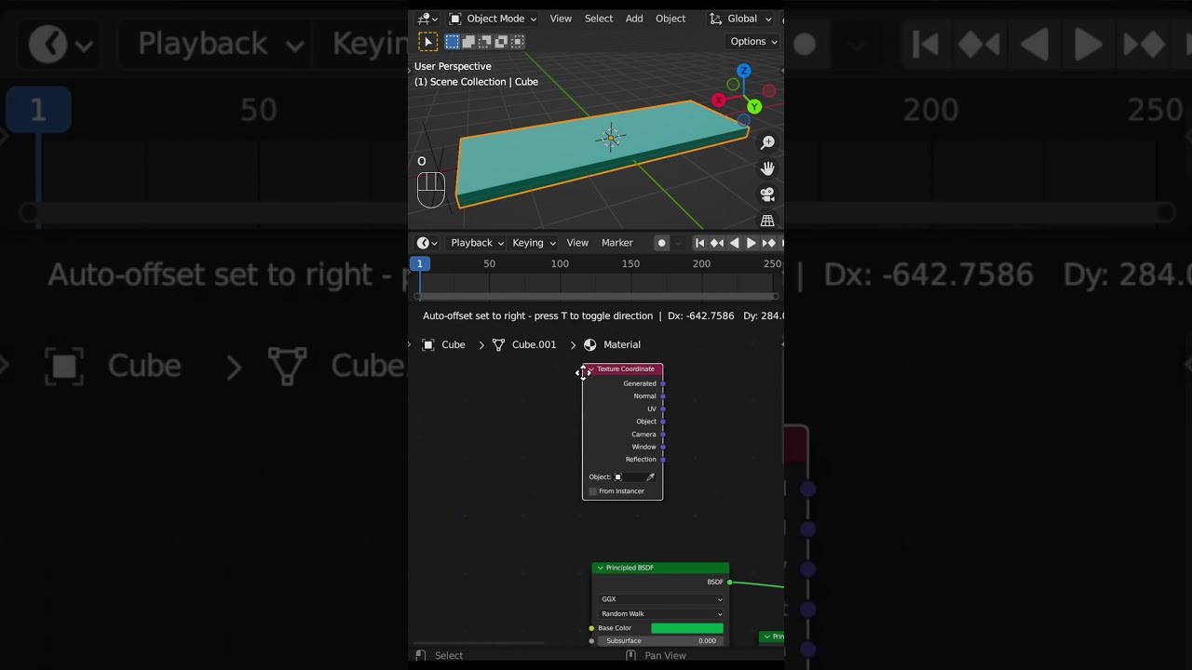
Task: Toggle the auto keying record button
Action: [x=661, y=243]
